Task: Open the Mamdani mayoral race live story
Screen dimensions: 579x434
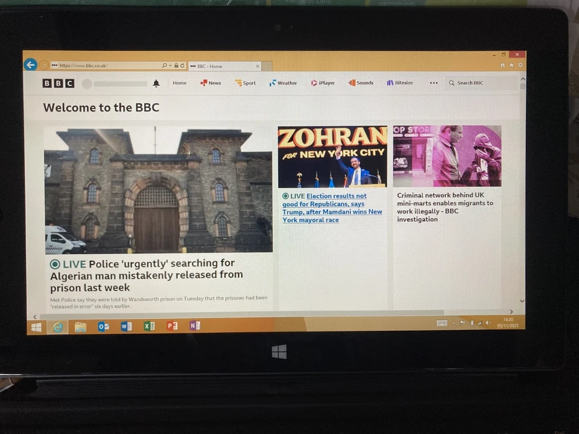Action: pyautogui.click(x=332, y=208)
